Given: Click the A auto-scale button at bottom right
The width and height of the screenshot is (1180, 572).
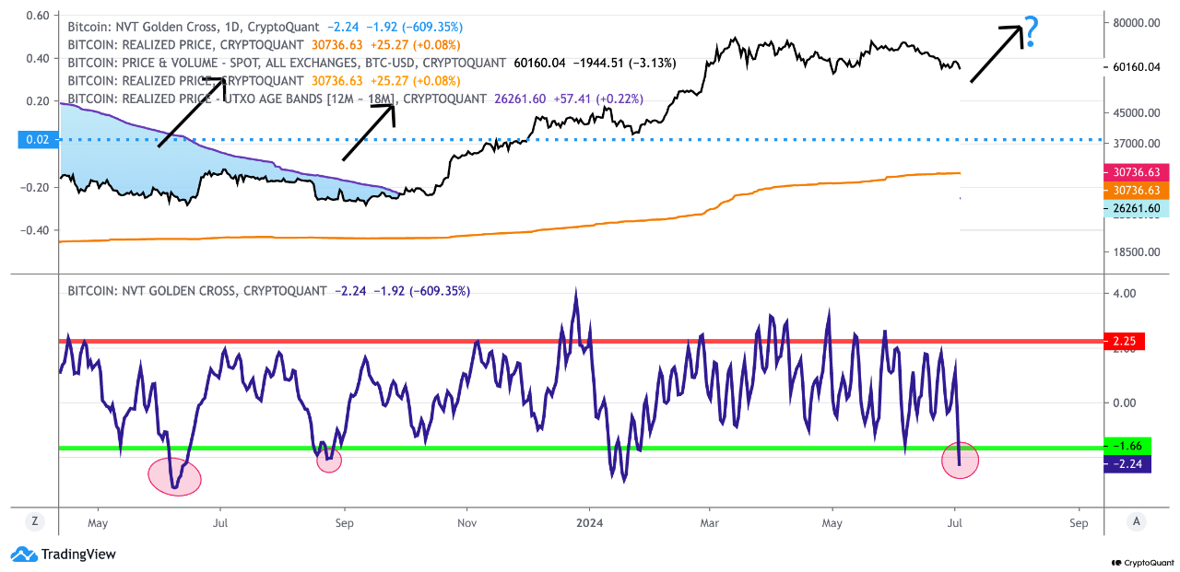Looking at the screenshot, I should click(1137, 521).
